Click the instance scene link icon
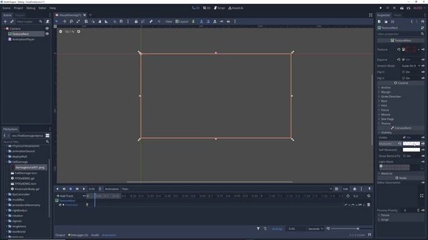This screenshot has width=428, height=240. click(12, 21)
